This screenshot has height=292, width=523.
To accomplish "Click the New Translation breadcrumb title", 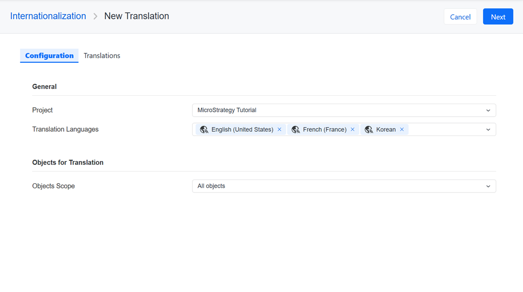I will coord(137,16).
